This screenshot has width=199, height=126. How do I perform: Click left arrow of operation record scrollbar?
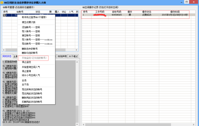[84, 125]
